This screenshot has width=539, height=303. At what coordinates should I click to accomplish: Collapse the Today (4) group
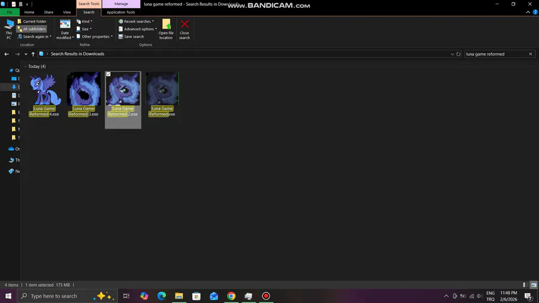(25, 66)
